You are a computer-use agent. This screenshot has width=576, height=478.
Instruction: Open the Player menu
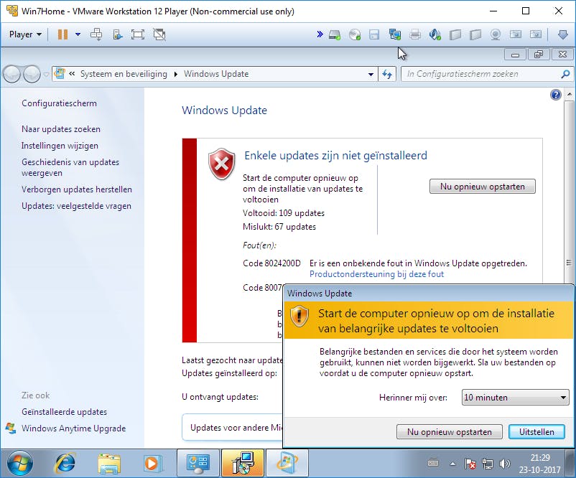coord(25,34)
